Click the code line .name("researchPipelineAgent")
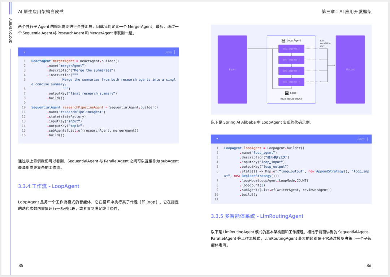This screenshot has height=277, width=390. point(76,112)
